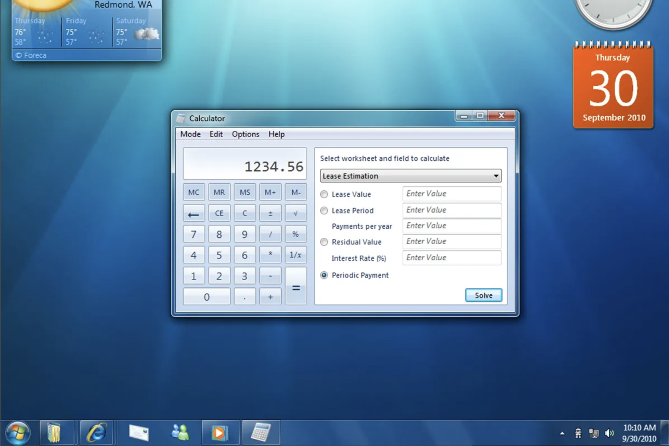669x446 pixels.
Task: Click the Solve button
Action: pyautogui.click(x=484, y=295)
